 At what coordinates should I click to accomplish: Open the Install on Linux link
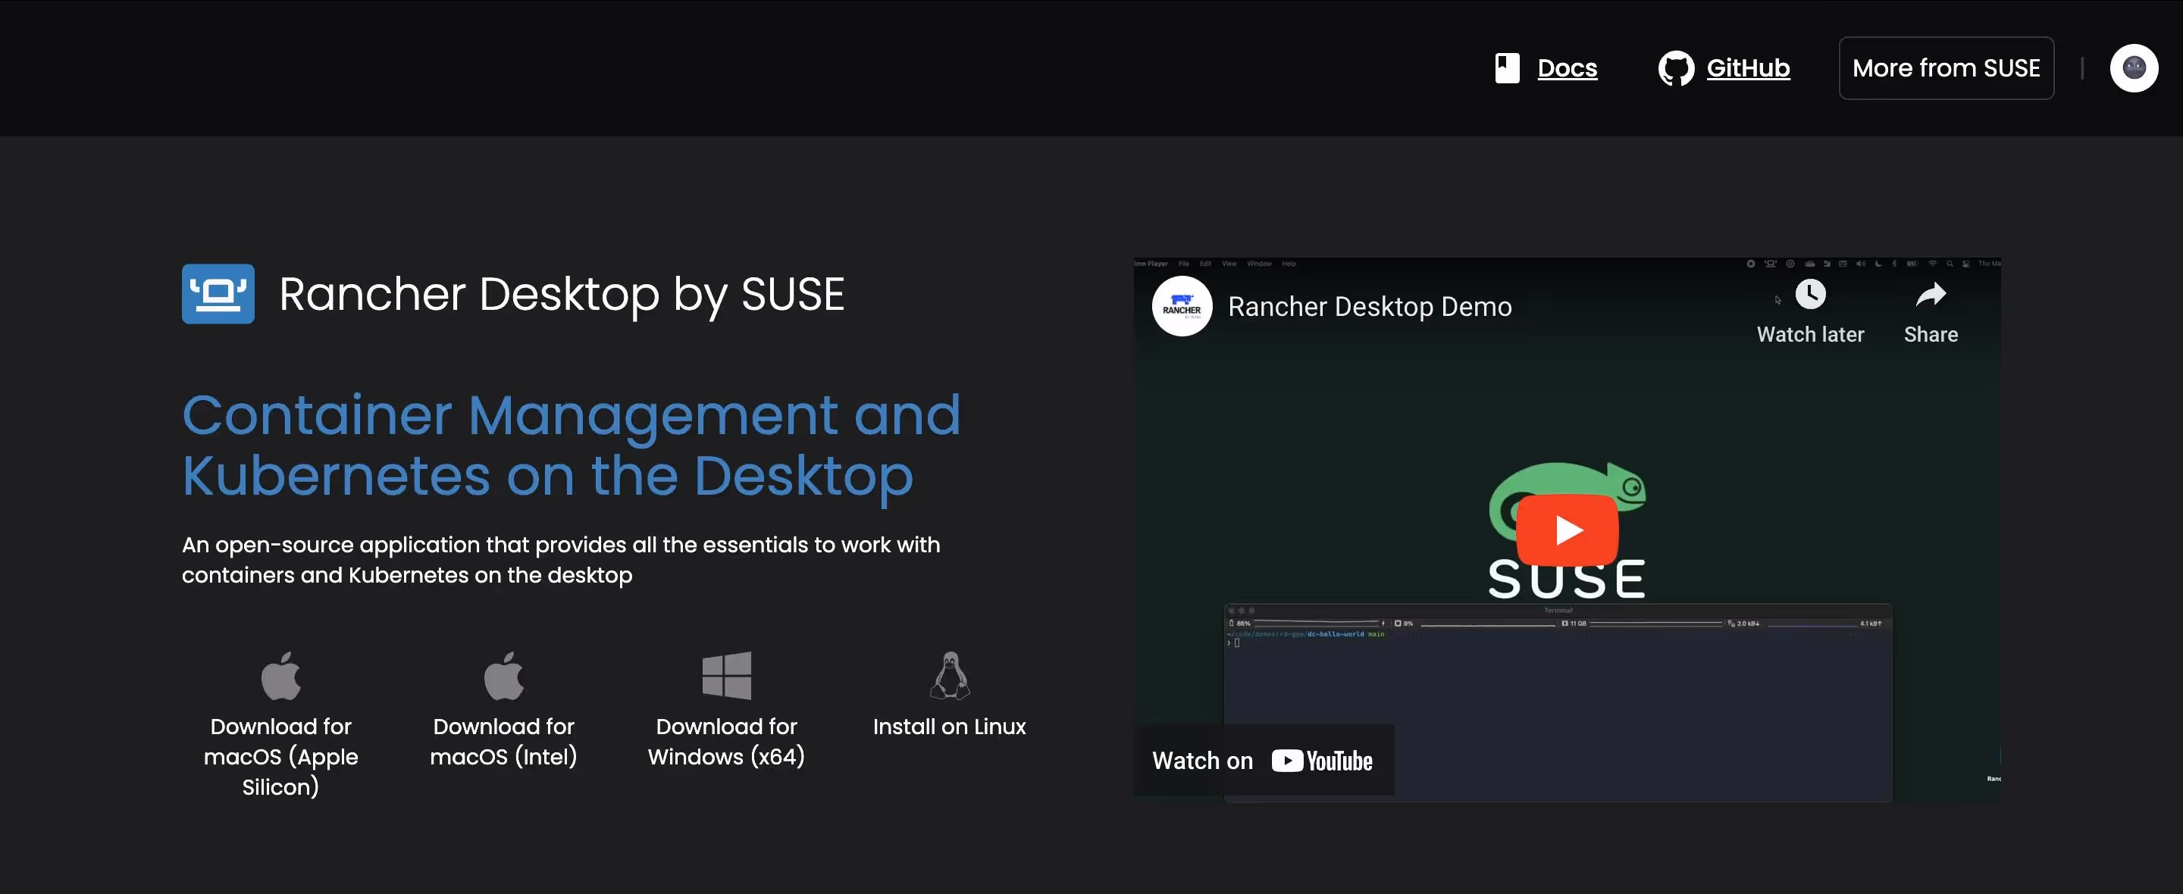[x=949, y=727]
